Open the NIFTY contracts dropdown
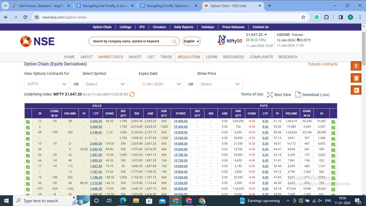The height and width of the screenshot is (206, 366). click(x=47, y=84)
